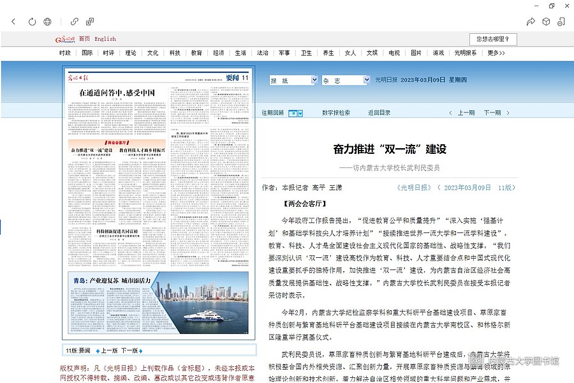Open the 时评 section
This screenshot has width=574, height=383.
108,53
